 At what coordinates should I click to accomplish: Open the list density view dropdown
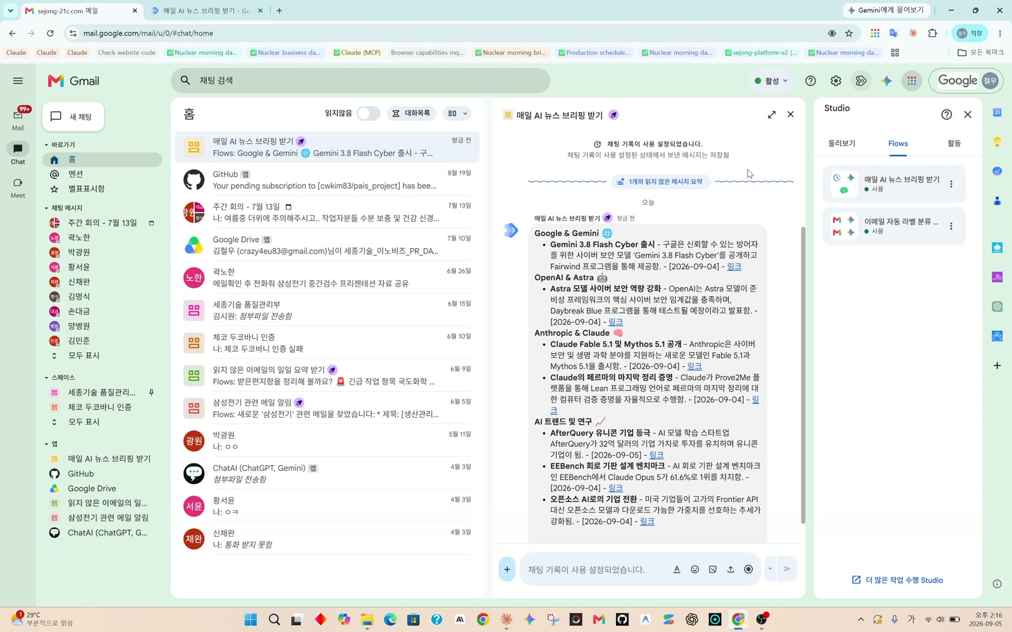pyautogui.click(x=457, y=114)
